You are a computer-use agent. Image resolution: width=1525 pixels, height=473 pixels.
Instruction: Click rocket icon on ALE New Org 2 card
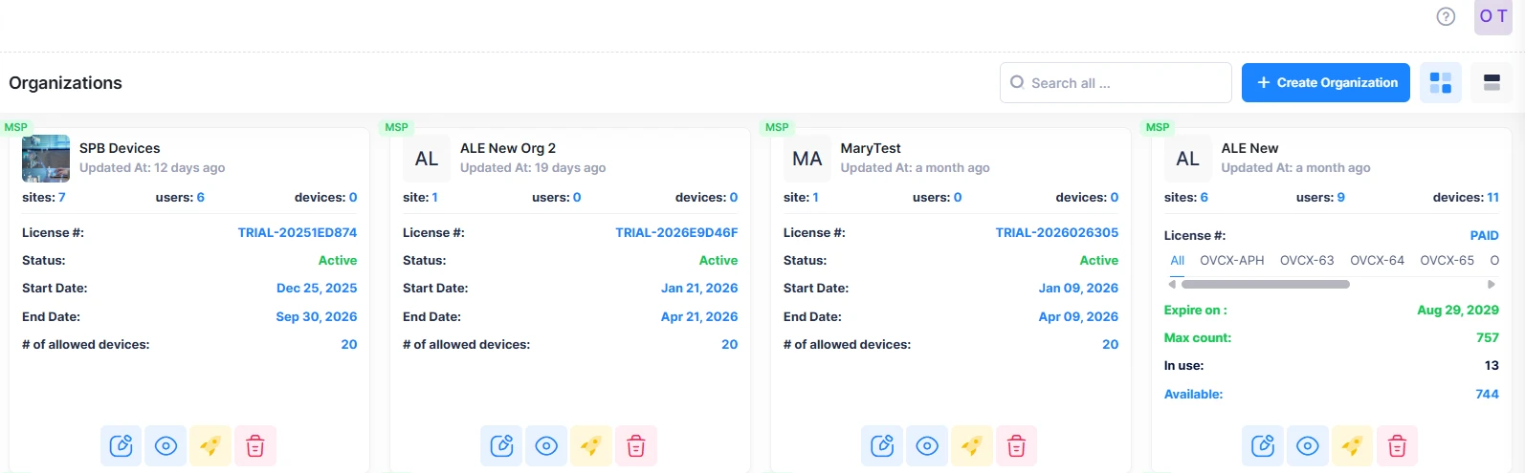click(591, 446)
